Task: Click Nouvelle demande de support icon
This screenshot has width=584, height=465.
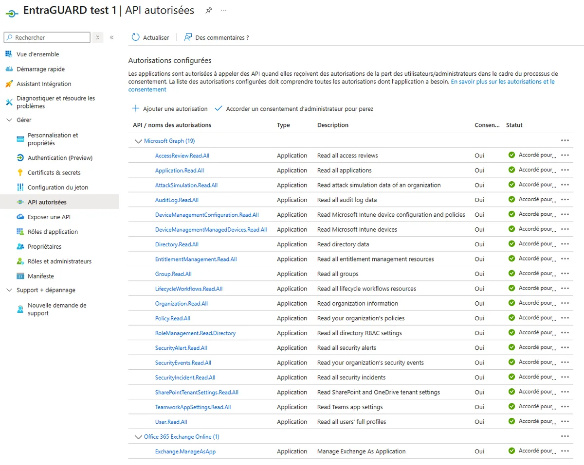Action: 20,309
